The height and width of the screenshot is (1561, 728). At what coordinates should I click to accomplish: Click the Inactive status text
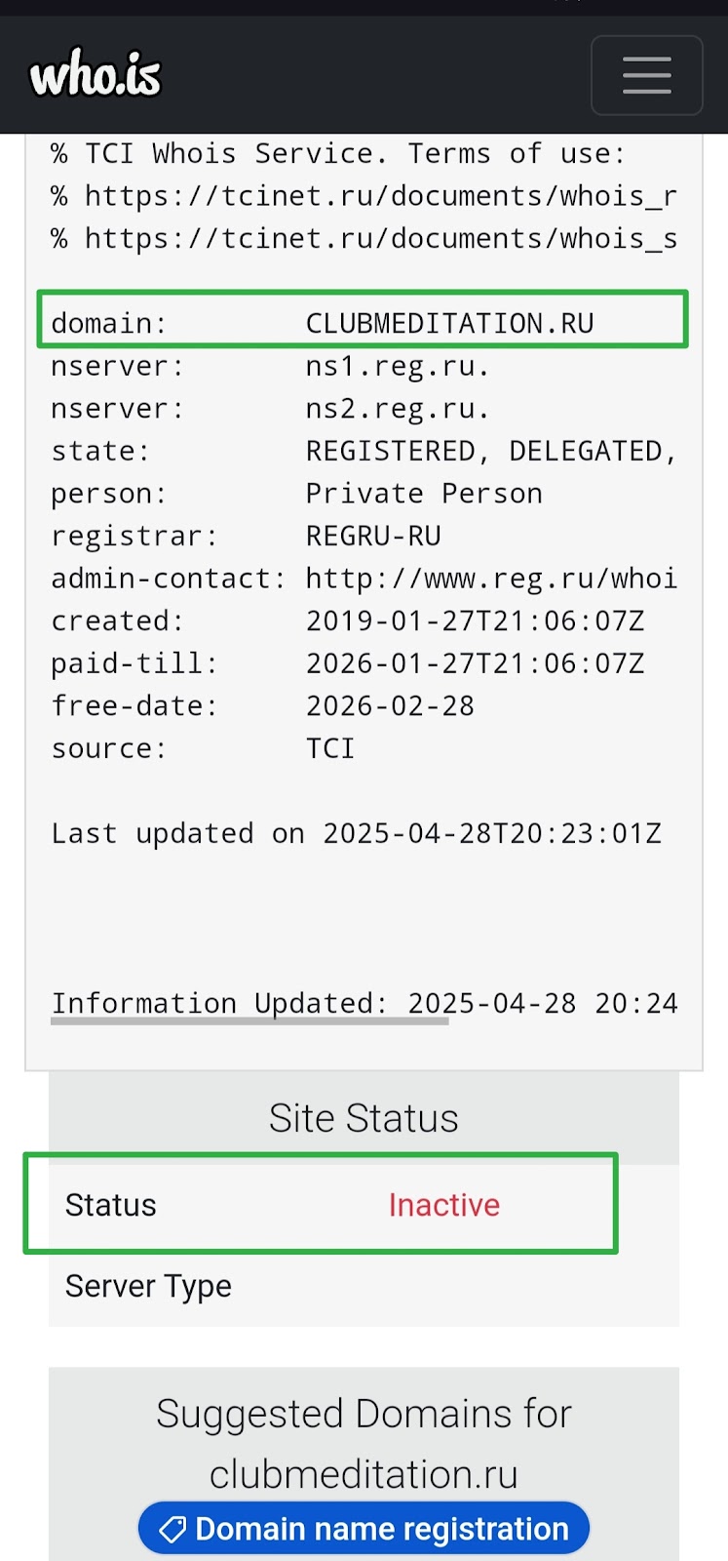(444, 1205)
